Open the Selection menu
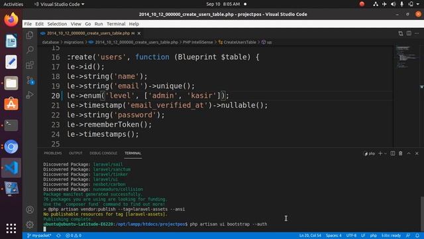Image resolution: width=424 pixels, height=239 pixels. tap(57, 24)
